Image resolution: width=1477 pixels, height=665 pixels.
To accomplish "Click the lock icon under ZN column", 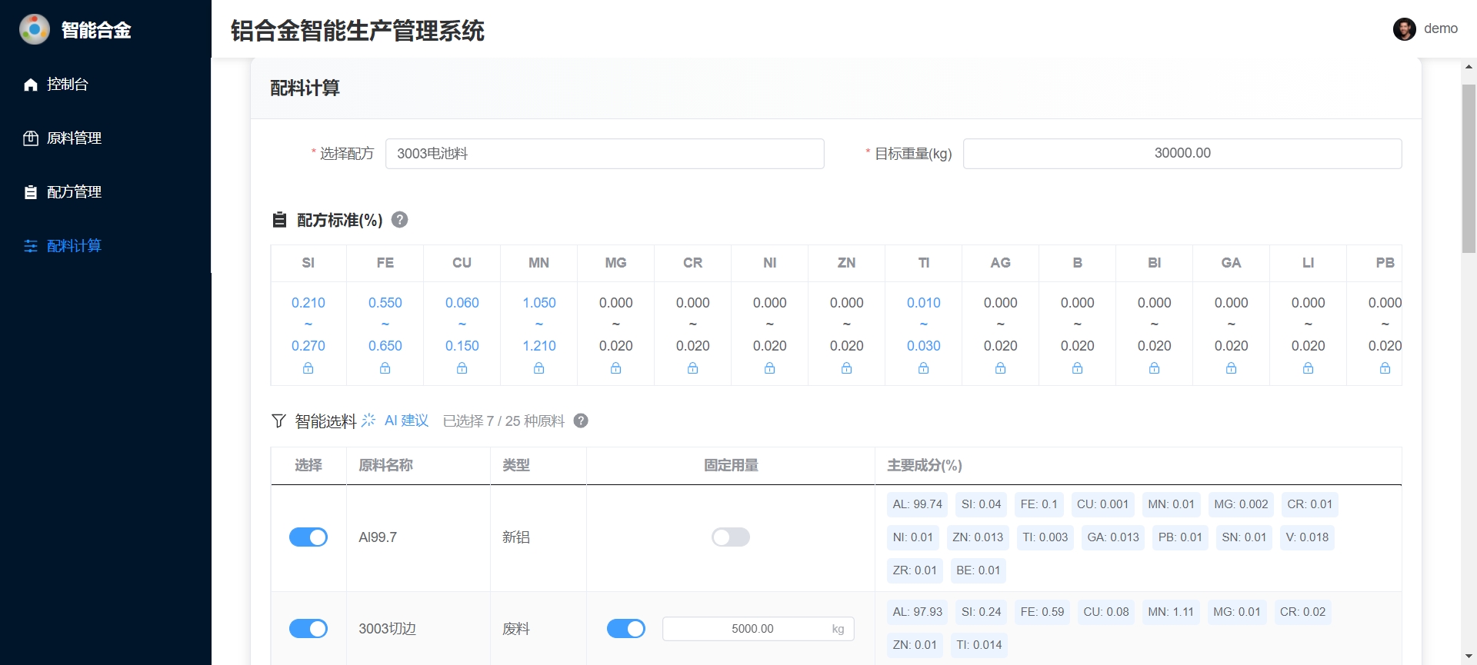I will click(846, 368).
